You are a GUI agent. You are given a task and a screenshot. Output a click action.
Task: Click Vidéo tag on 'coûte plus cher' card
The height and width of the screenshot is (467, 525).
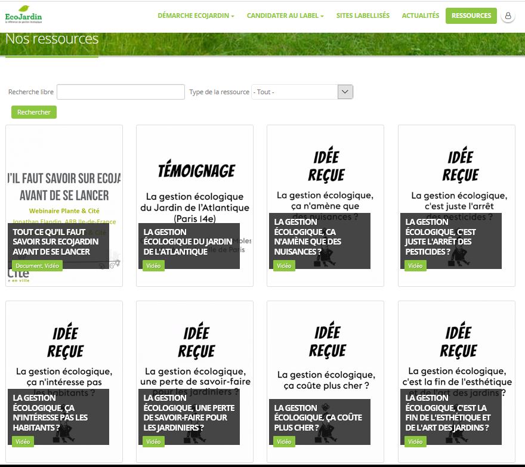pyautogui.click(x=284, y=441)
